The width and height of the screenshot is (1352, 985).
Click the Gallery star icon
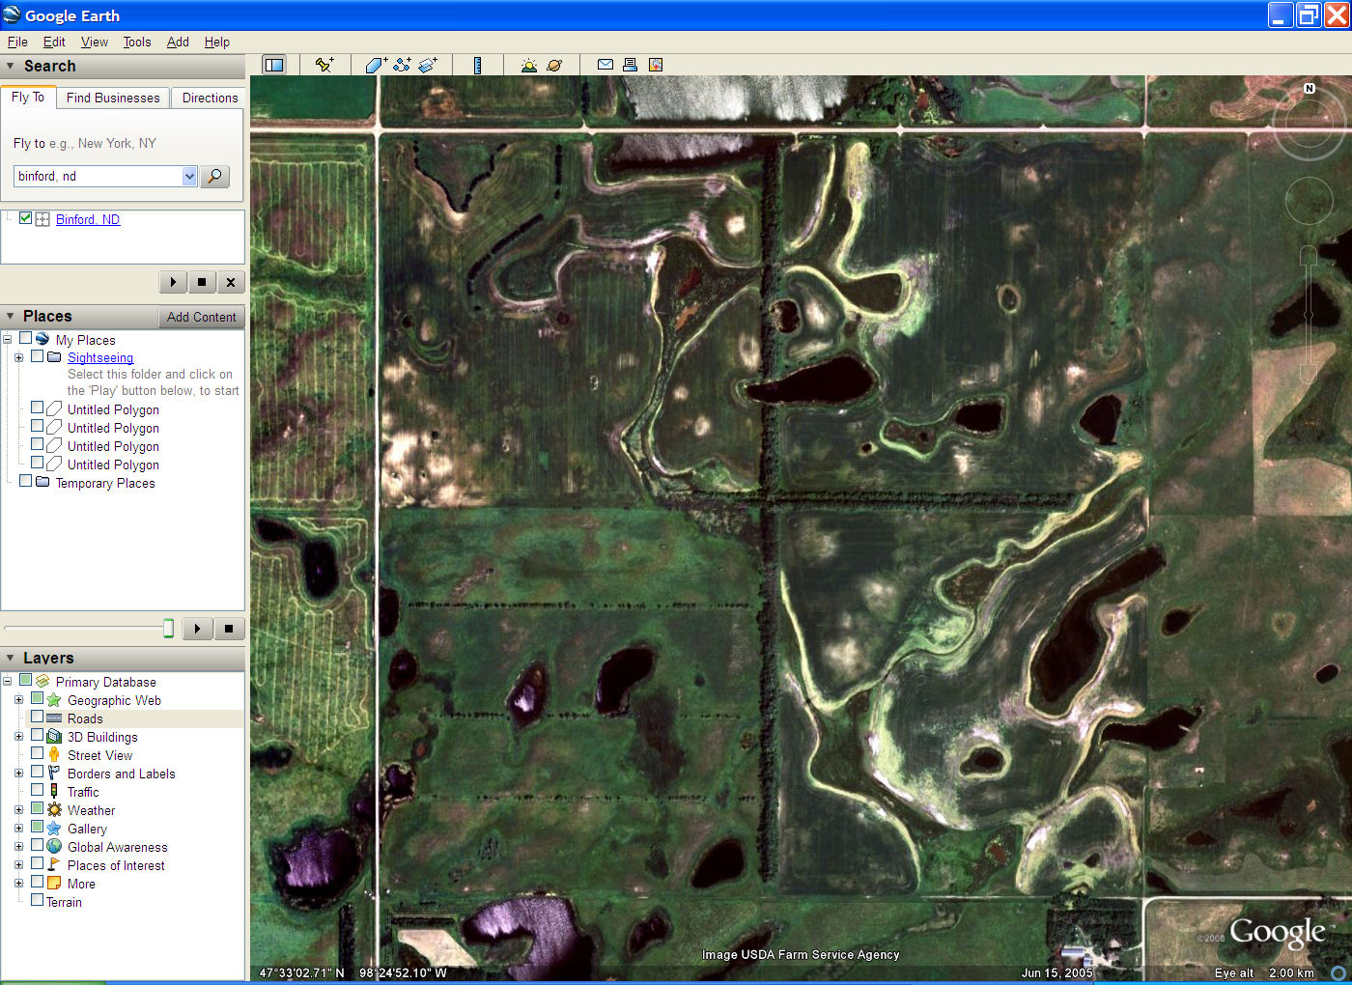pos(54,829)
